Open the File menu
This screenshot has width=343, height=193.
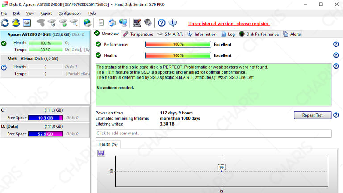click(4, 13)
